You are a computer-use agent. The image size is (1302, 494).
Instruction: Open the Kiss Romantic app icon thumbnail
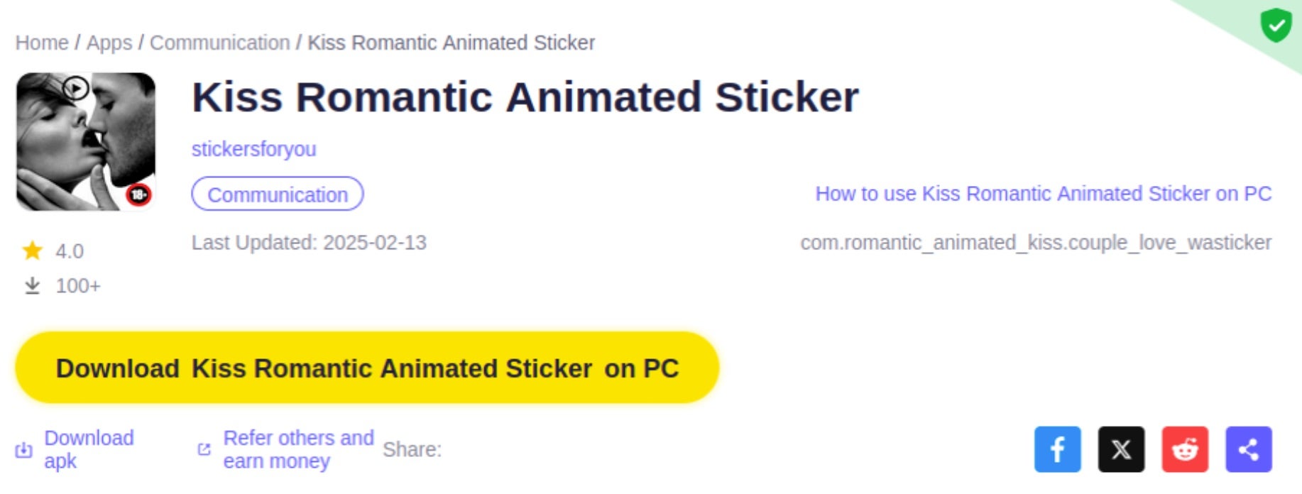coord(86,142)
